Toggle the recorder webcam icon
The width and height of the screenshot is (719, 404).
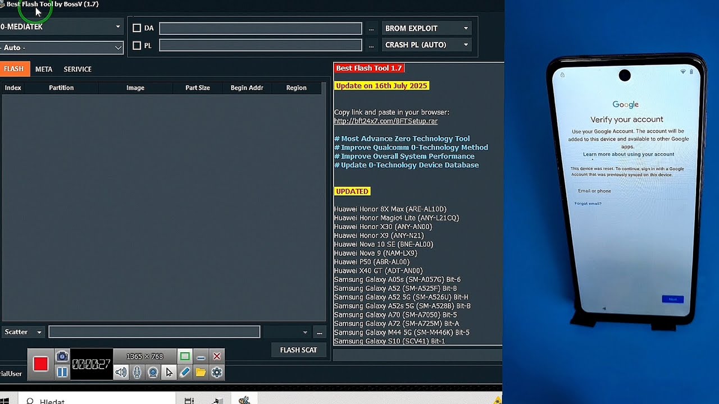(x=153, y=372)
